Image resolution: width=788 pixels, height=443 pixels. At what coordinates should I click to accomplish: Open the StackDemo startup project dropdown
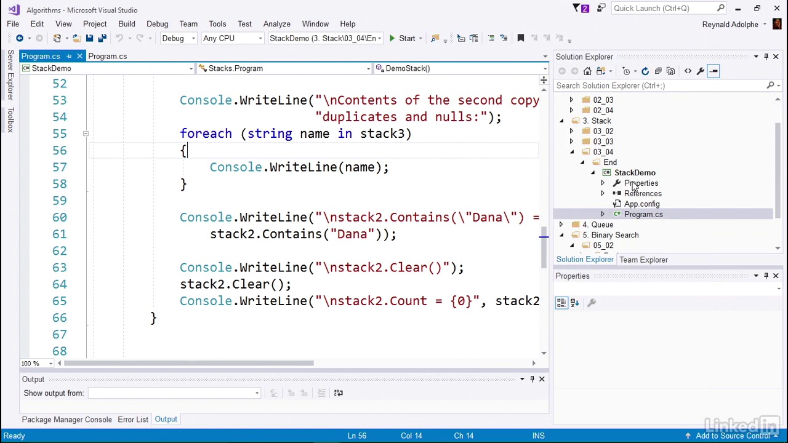[325, 38]
